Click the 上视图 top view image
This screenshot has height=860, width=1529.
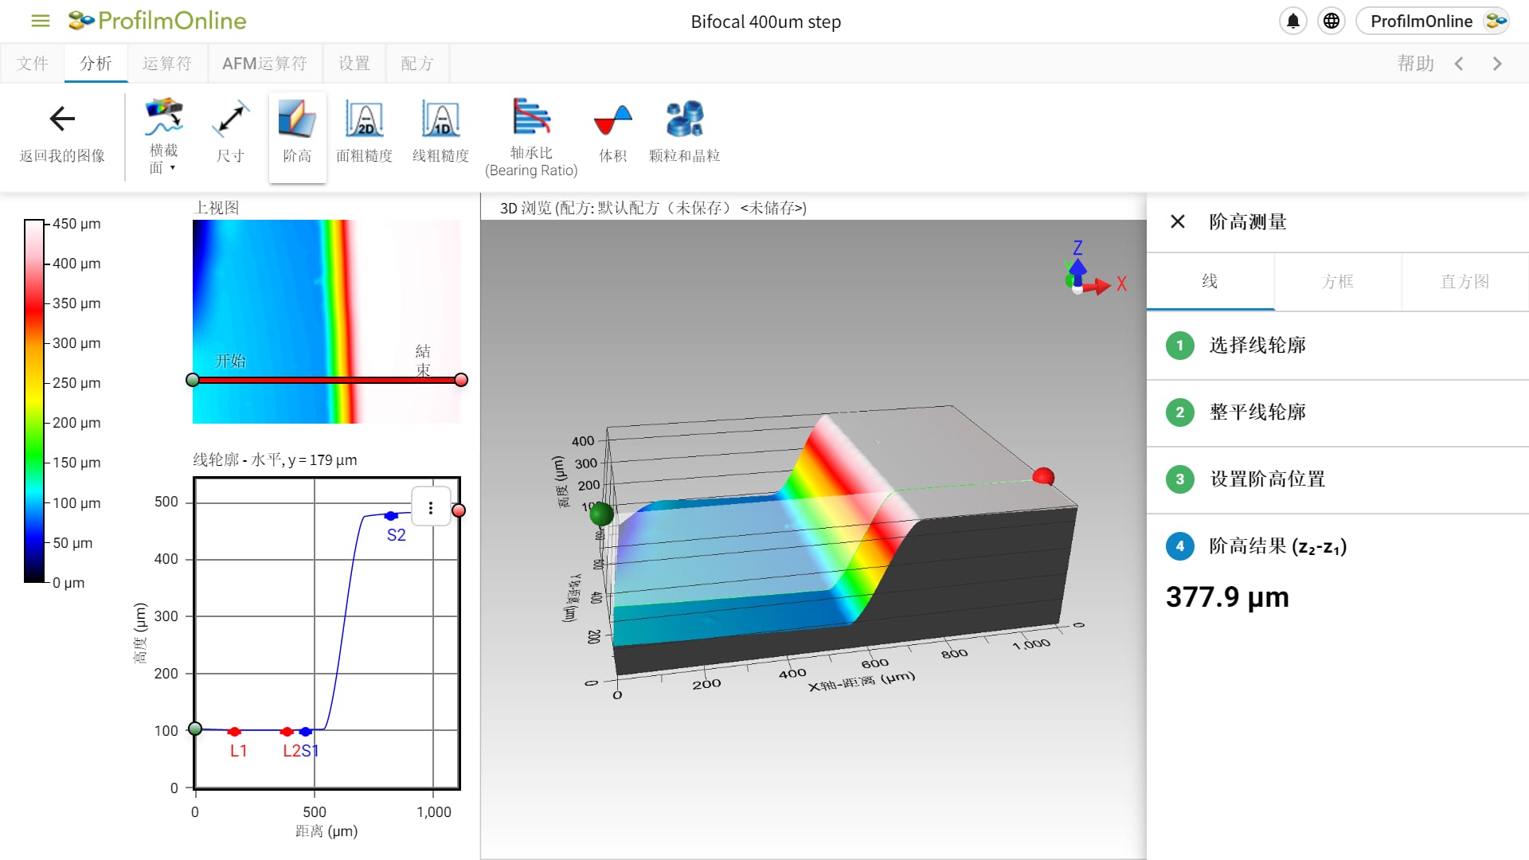(327, 322)
